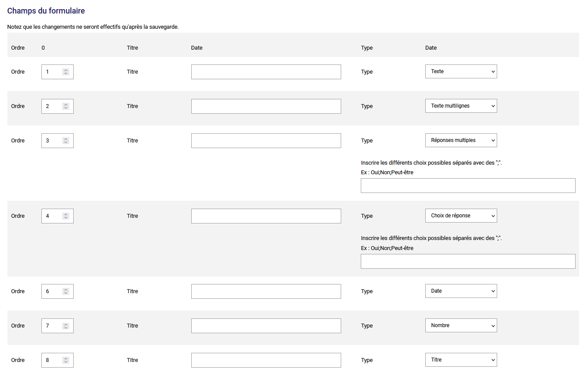Adjust the order 8 stepper control

coord(66,360)
